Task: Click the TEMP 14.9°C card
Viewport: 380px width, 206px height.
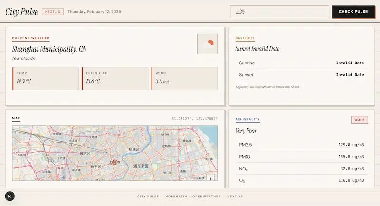Action: click(x=46, y=79)
